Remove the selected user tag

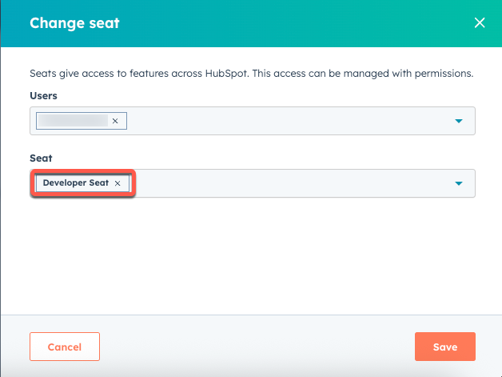115,121
